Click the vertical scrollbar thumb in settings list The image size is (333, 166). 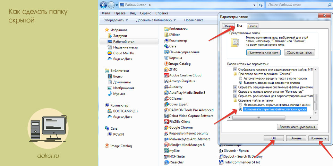(x=316, y=102)
